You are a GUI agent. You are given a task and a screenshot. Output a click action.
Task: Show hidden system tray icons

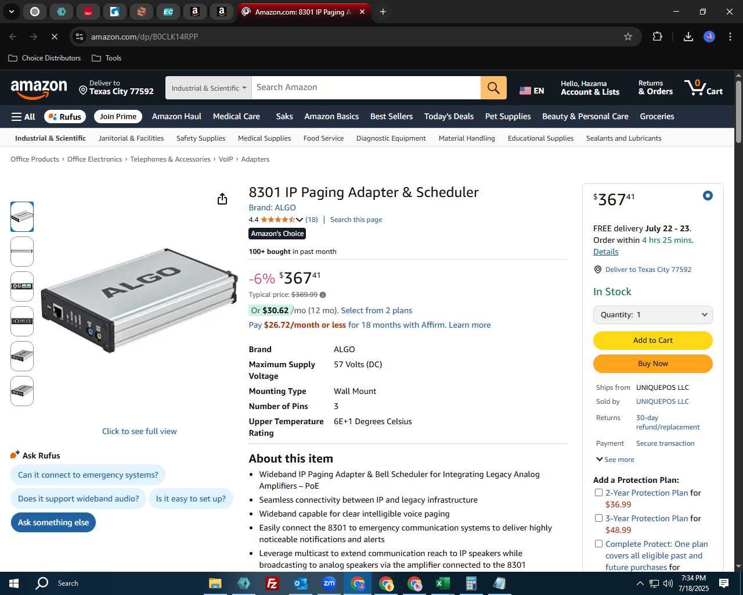[640, 583]
